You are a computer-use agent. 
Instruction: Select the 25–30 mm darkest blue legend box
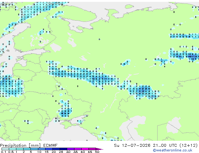[x=63, y=149]
